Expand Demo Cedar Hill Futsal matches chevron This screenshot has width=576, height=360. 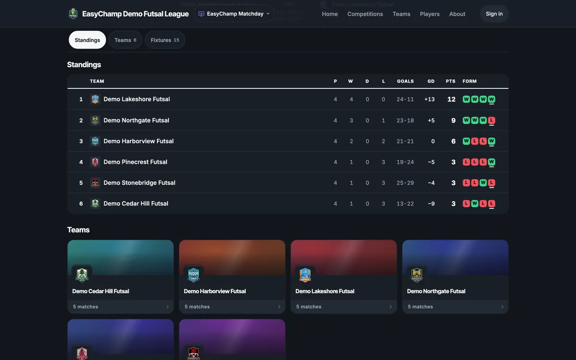coord(168,307)
